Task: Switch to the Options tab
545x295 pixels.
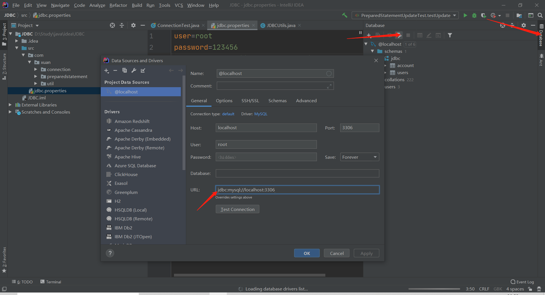Action: tap(224, 101)
